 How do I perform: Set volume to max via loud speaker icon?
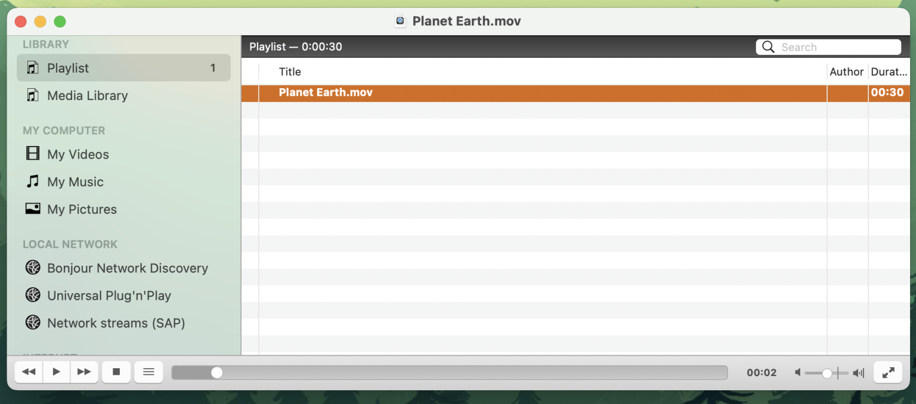859,373
